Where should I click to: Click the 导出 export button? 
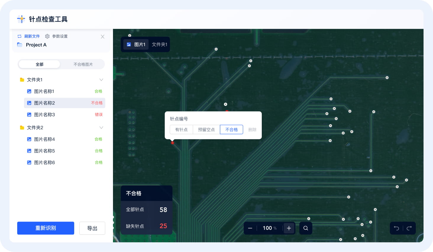[92, 228]
